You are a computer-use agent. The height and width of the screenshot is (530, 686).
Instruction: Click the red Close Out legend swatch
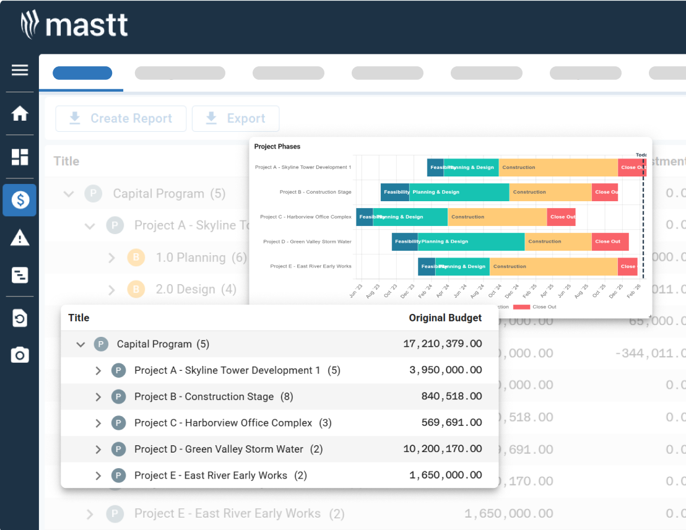(x=522, y=306)
